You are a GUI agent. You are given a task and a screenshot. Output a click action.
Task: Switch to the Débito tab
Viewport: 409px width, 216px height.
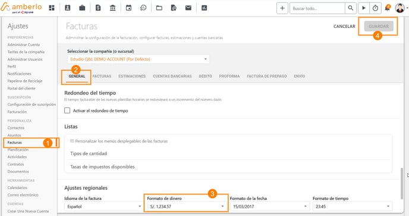tap(205, 76)
